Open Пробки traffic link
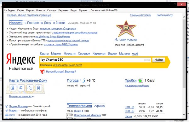Viewport: 189px width, 122px height. pos(131,80)
